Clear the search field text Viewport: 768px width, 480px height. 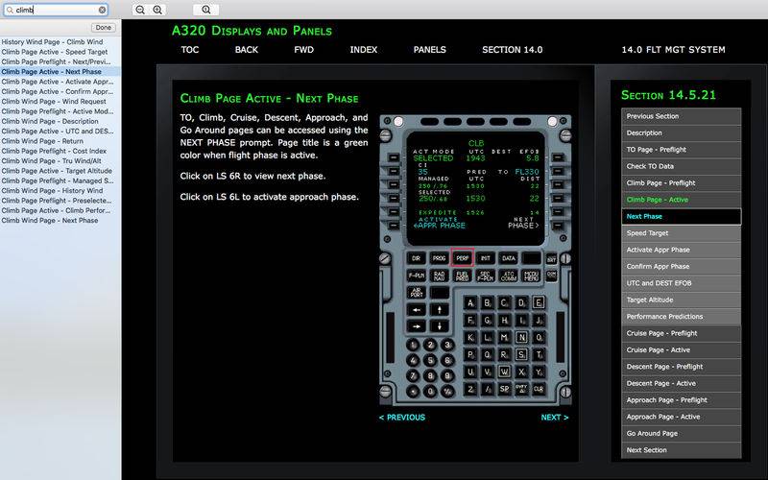[102, 10]
